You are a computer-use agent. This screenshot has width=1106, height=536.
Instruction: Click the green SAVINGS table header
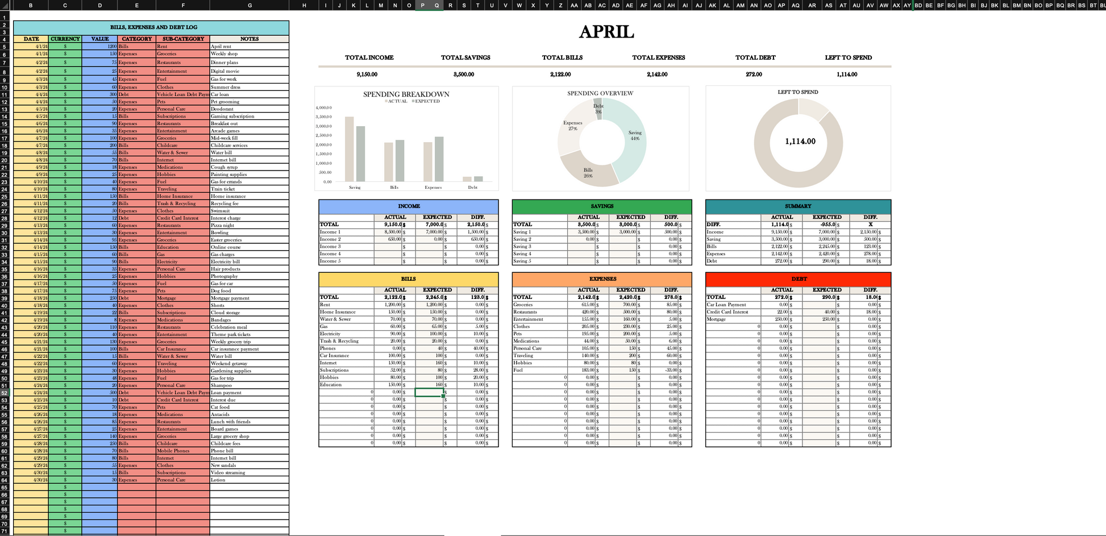pos(602,206)
